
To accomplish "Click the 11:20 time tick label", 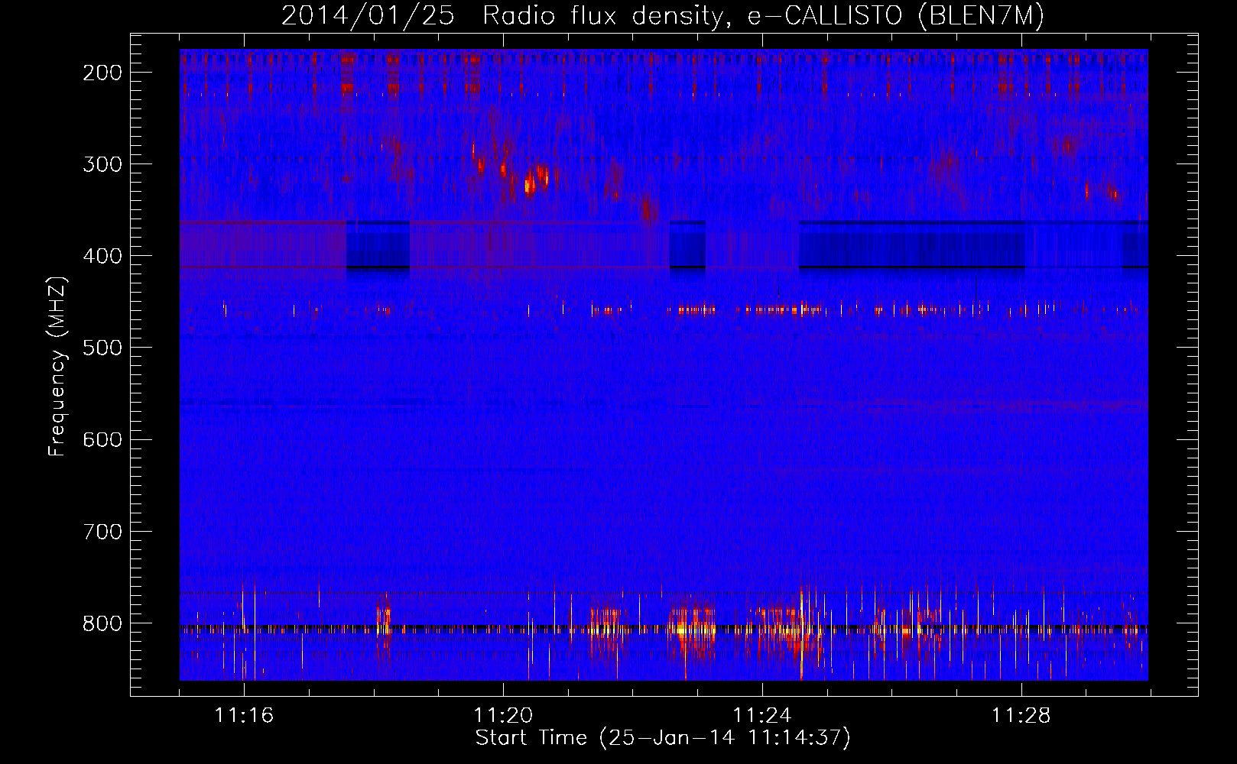I will click(503, 715).
